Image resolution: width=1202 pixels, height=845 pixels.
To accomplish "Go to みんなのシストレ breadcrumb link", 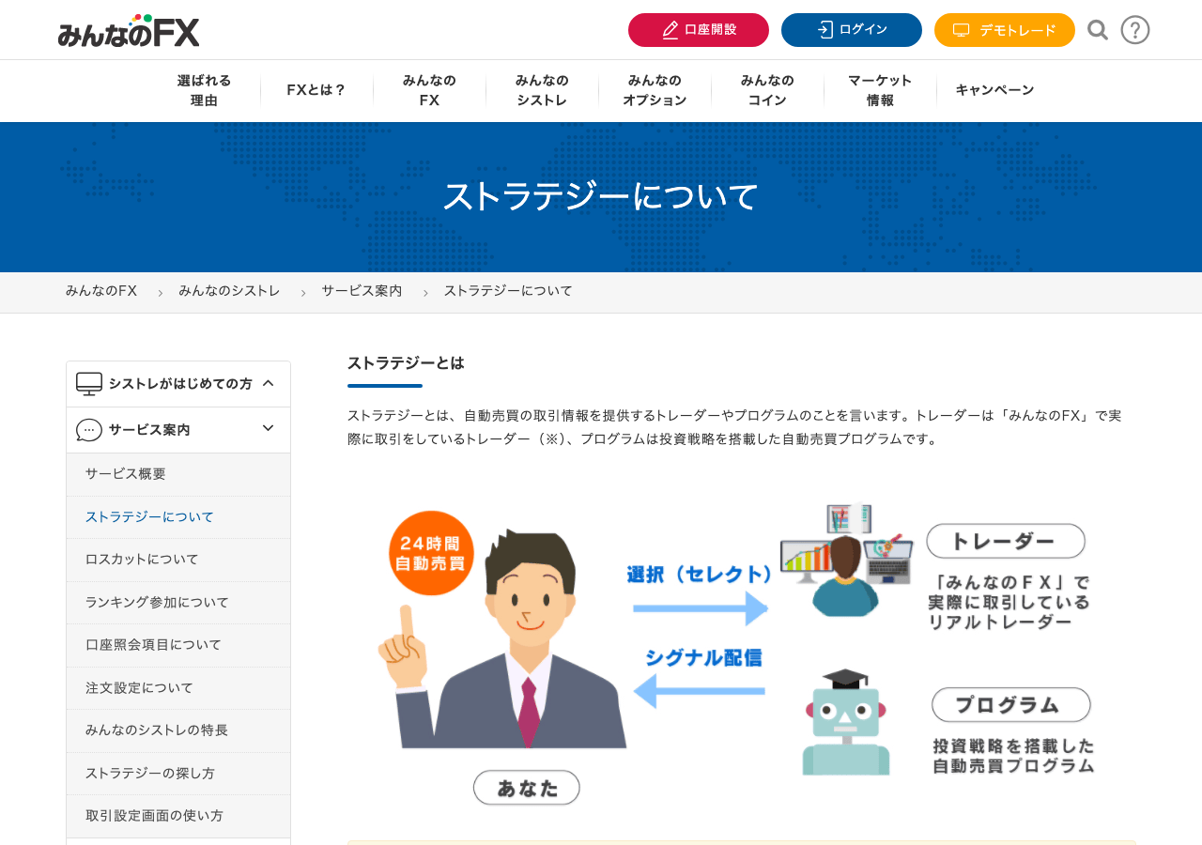I will point(229,291).
